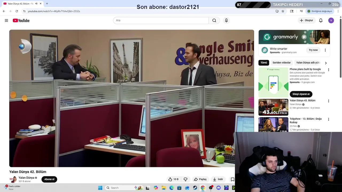Open Tolgshow 13. Bölüm thumbnail
This screenshot has width=342, height=192.
[273, 125]
